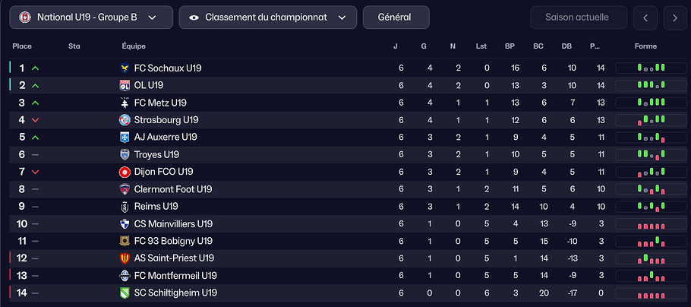Click the Strasbourg U19 club logo
This screenshot has width=691, height=307.
click(125, 120)
